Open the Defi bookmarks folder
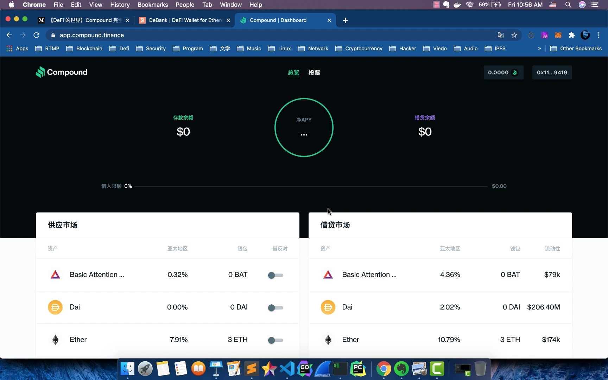This screenshot has height=380, width=608. coord(119,49)
